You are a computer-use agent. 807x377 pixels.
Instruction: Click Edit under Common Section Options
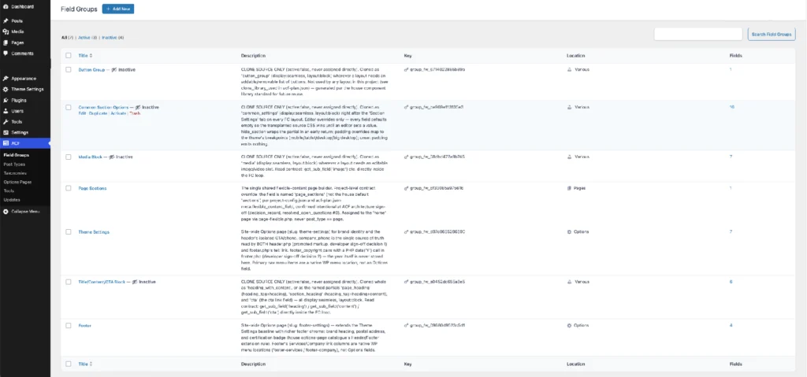82,113
